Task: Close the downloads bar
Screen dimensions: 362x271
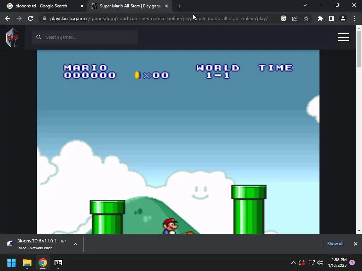Action: point(356,244)
